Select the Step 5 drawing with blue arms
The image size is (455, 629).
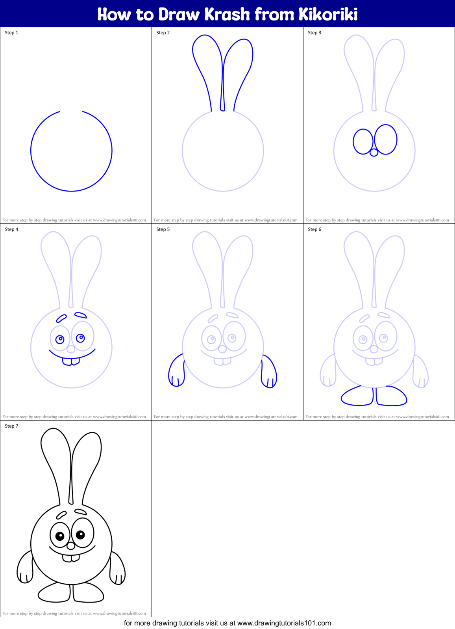tap(223, 310)
